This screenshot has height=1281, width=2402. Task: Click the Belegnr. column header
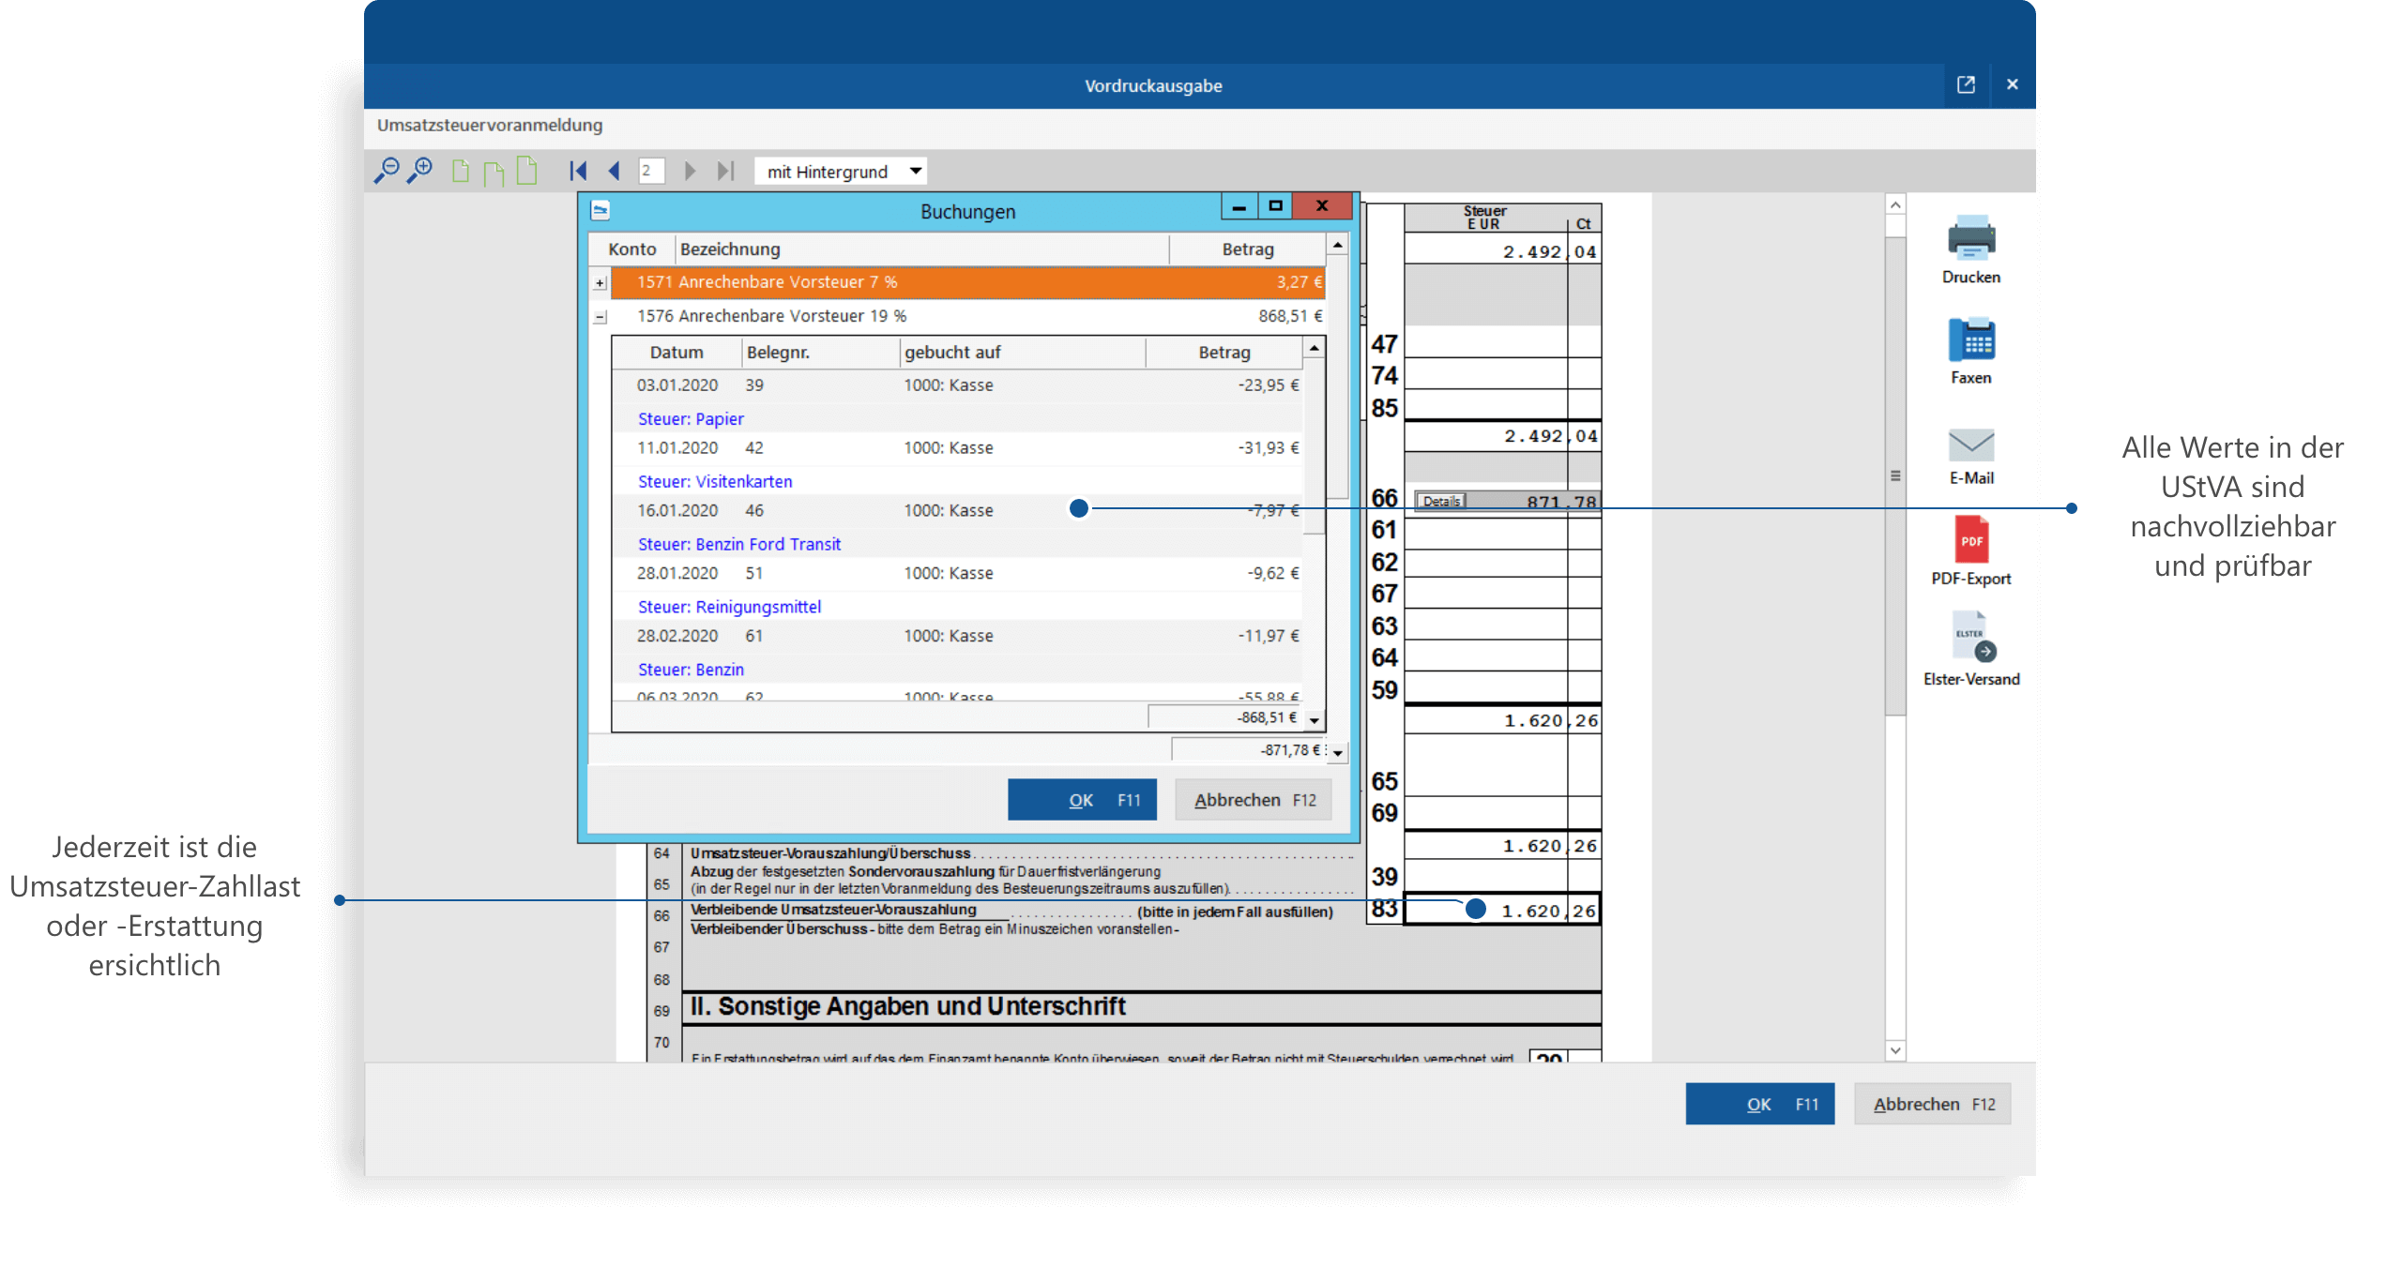click(x=820, y=353)
